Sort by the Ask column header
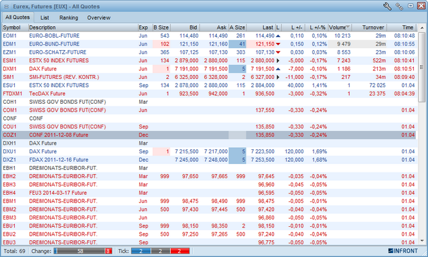Viewport: 428px width, 257px height. pyautogui.click(x=214, y=27)
